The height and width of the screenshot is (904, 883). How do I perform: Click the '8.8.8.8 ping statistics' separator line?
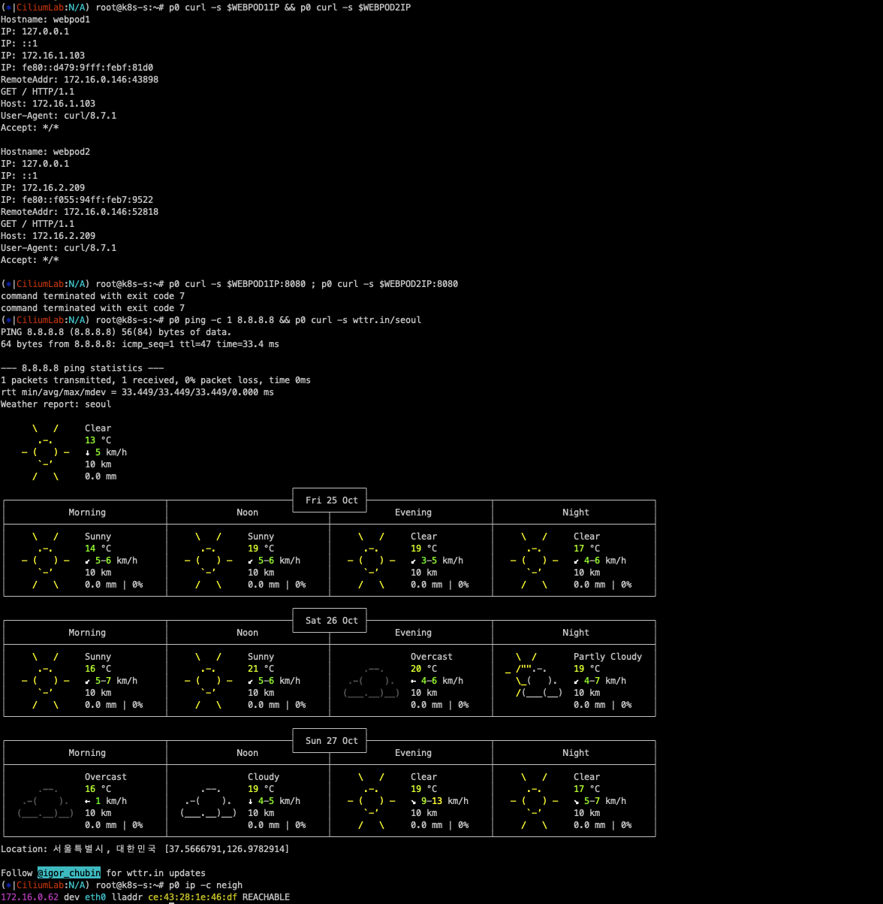[82, 368]
